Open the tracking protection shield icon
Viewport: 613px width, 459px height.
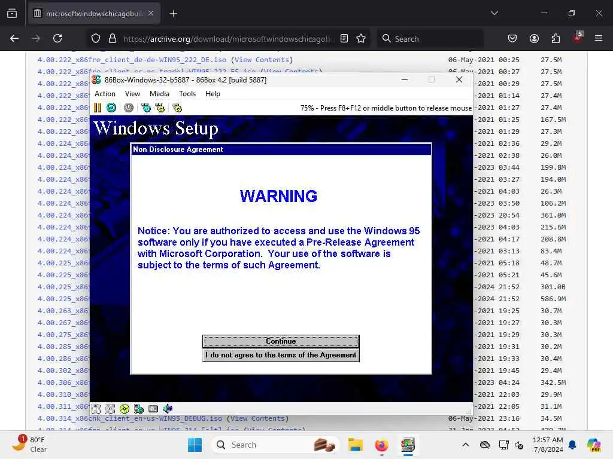(96, 38)
